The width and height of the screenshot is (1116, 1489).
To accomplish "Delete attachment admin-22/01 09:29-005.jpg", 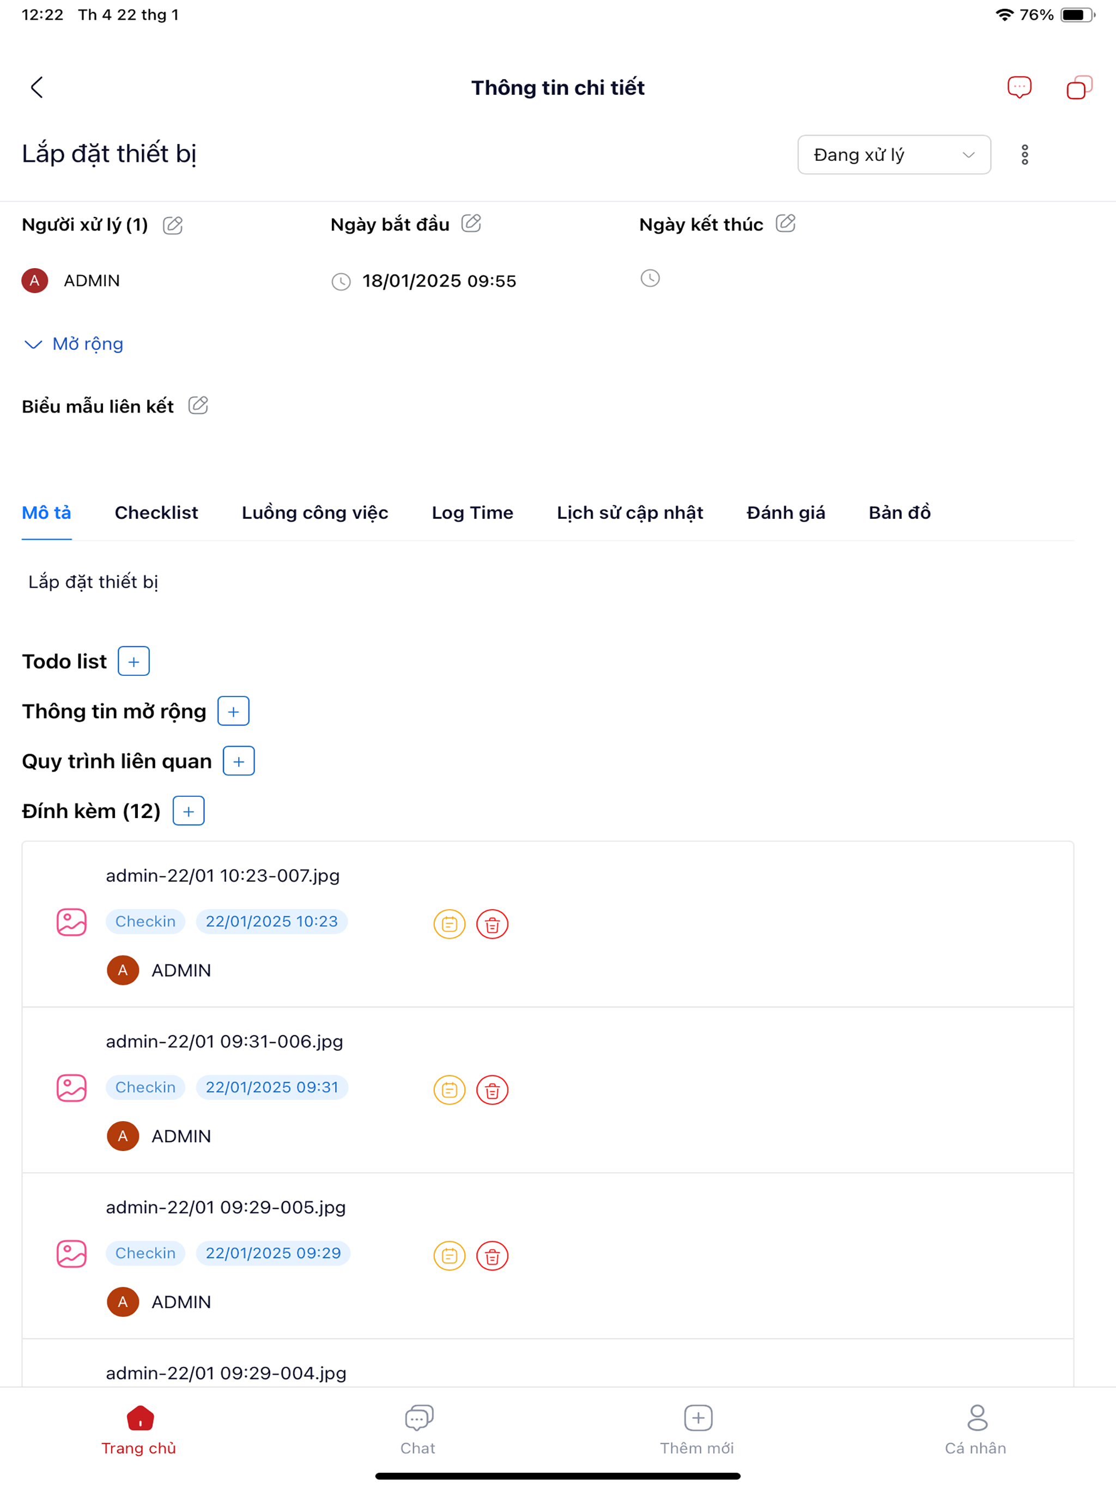I will (492, 1255).
